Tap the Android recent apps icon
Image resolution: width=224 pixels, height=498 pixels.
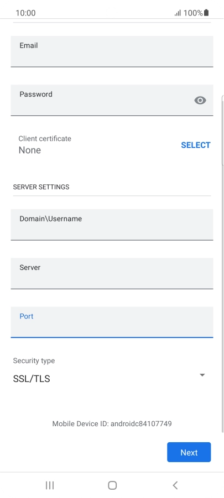point(50,485)
